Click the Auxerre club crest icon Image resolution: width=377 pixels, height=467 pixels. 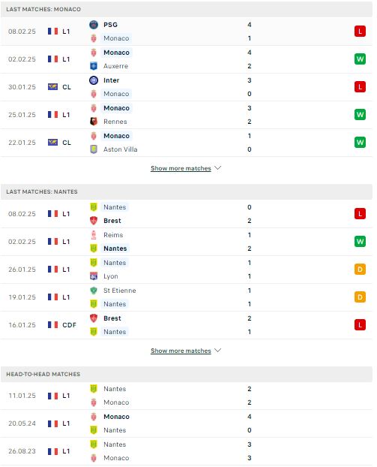[94, 66]
